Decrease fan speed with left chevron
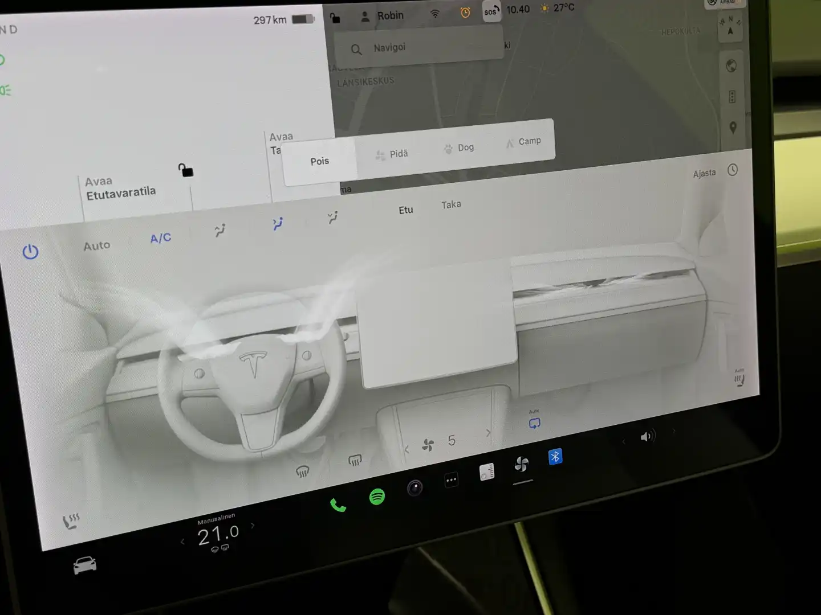821x615 pixels. (x=407, y=449)
